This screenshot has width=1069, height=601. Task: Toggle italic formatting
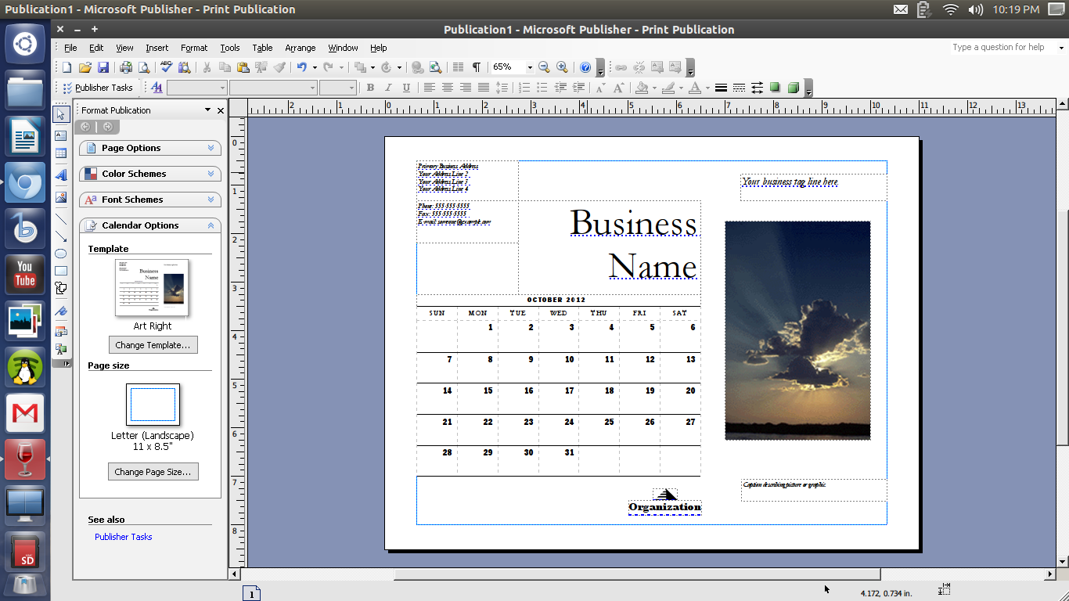pos(388,88)
